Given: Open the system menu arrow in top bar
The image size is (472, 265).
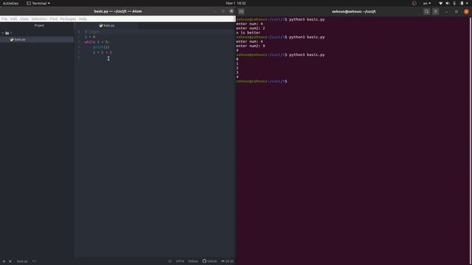Looking at the screenshot, I should [x=467, y=3].
